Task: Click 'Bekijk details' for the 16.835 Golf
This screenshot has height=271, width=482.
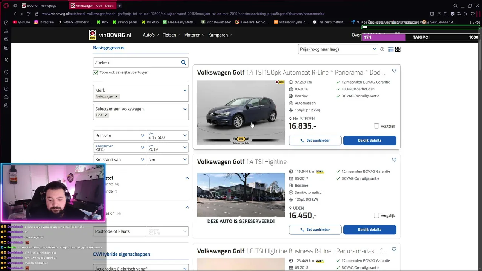Action: pos(370,140)
